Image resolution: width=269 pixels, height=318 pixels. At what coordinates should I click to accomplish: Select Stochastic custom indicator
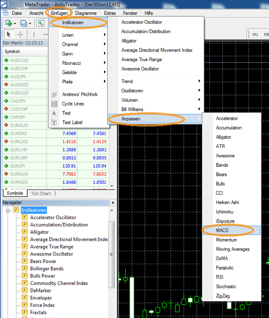[x=231, y=286]
